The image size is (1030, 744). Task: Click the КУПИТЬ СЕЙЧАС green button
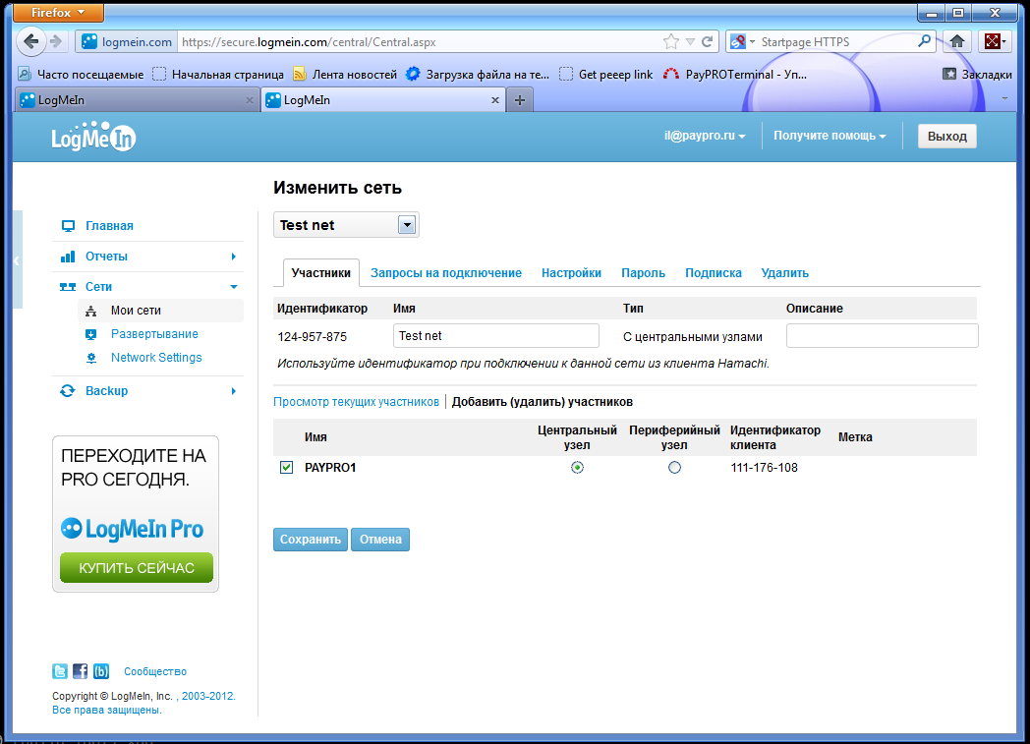(137, 568)
